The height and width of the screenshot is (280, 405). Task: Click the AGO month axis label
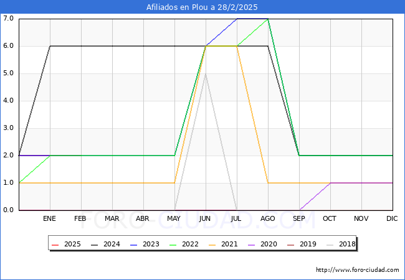[x=267, y=218]
